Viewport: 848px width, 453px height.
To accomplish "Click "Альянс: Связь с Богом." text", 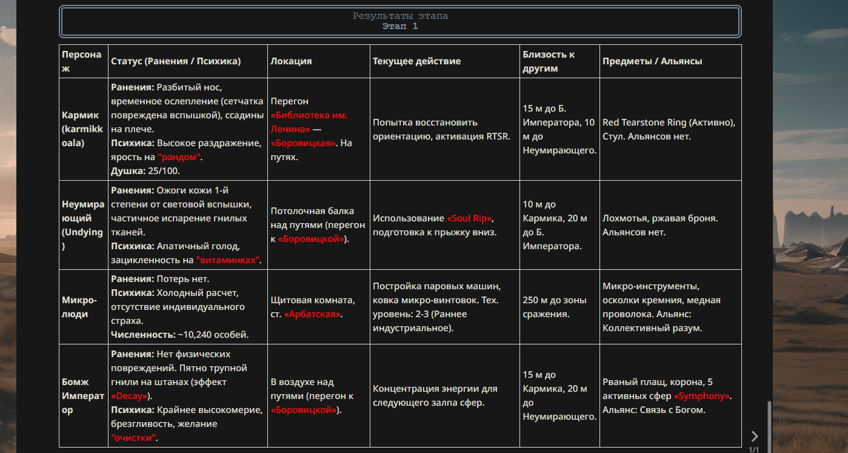I will 654,410.
